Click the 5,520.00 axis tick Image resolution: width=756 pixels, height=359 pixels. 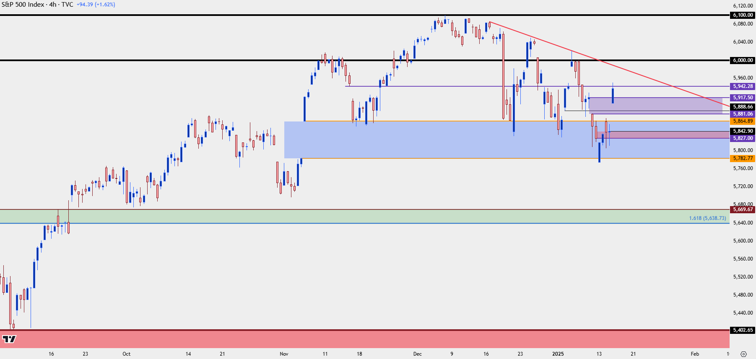(x=743, y=277)
